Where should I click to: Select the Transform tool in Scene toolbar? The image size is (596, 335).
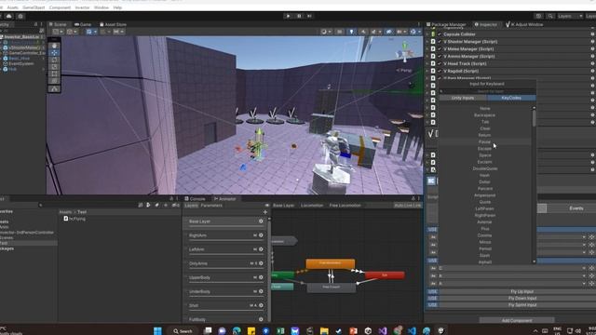tap(54, 81)
